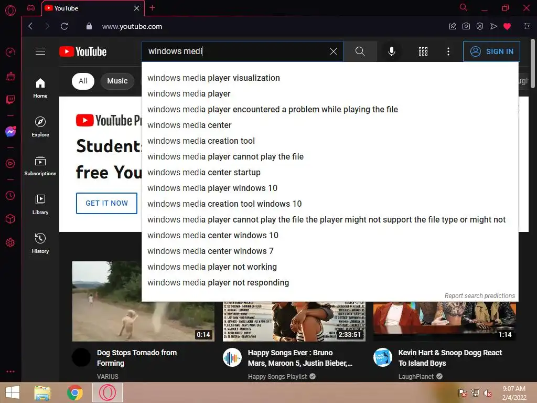Open the YouTube apps grid
537x403 pixels.
423,51
